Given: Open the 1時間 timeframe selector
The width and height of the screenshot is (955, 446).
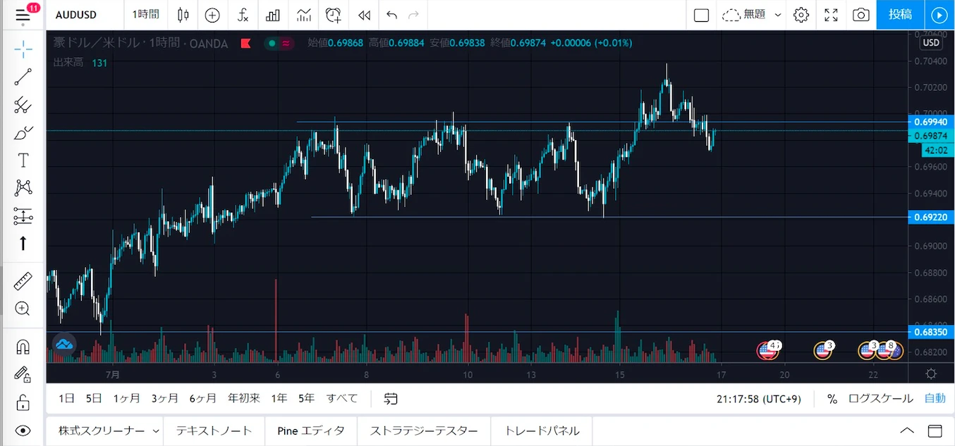Looking at the screenshot, I should [x=146, y=15].
